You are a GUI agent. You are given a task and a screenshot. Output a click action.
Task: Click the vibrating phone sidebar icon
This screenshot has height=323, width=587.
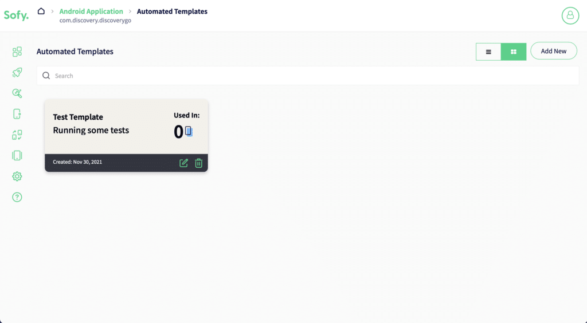(x=17, y=156)
